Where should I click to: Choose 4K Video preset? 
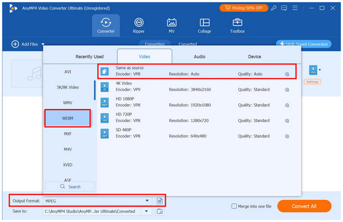coord(197,87)
